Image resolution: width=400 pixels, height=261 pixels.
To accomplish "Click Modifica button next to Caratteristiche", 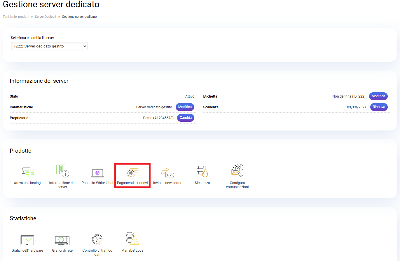I will point(185,107).
